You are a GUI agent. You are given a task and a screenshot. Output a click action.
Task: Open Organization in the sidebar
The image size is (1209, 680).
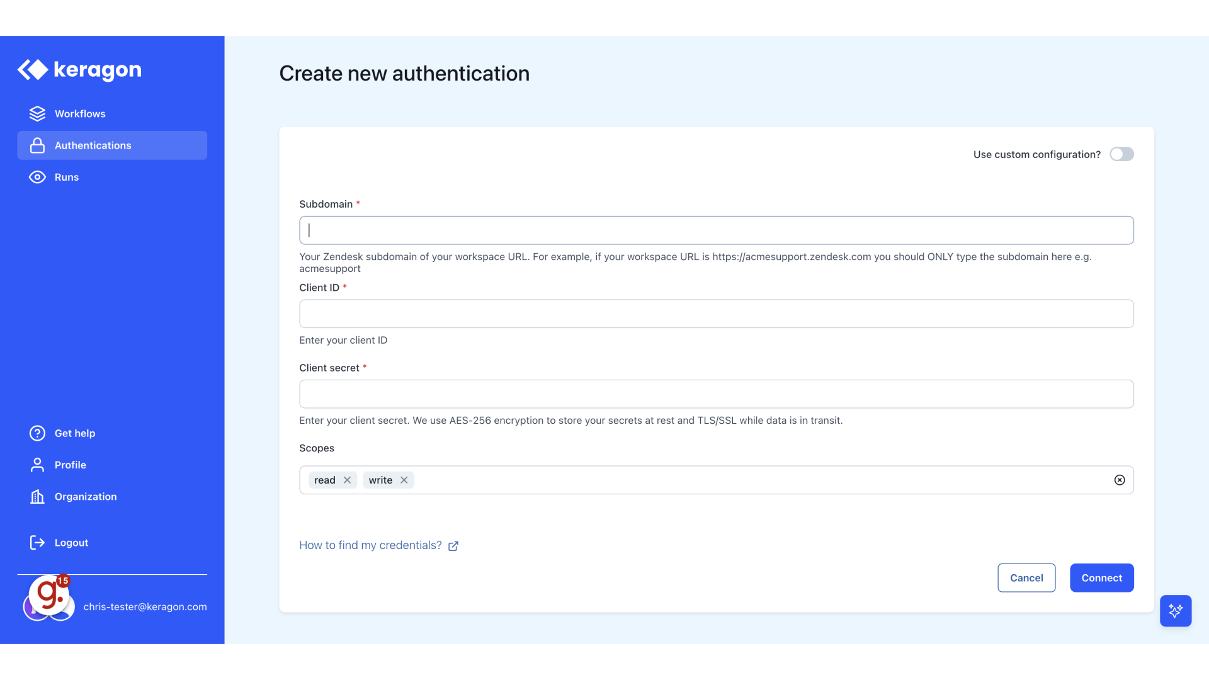(112, 497)
